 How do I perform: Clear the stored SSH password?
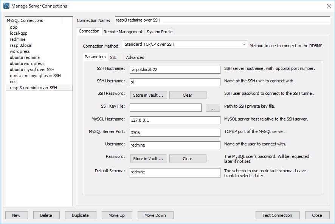188,95
